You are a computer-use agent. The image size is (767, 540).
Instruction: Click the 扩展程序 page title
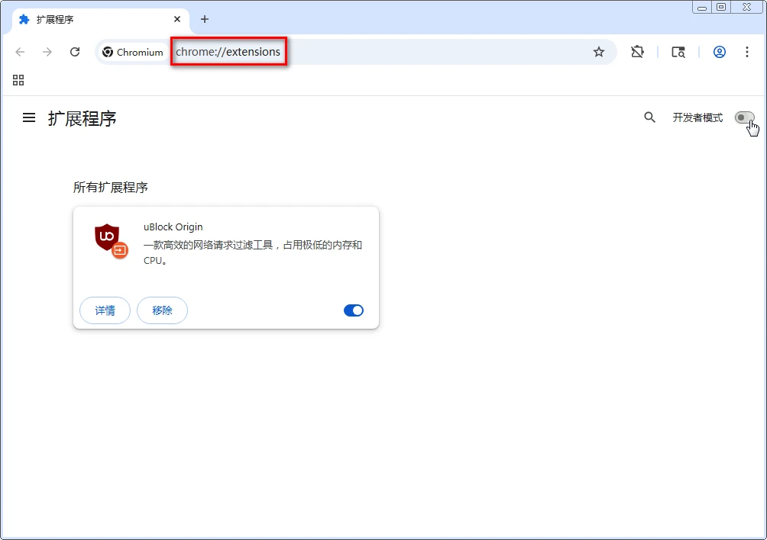[x=83, y=118]
